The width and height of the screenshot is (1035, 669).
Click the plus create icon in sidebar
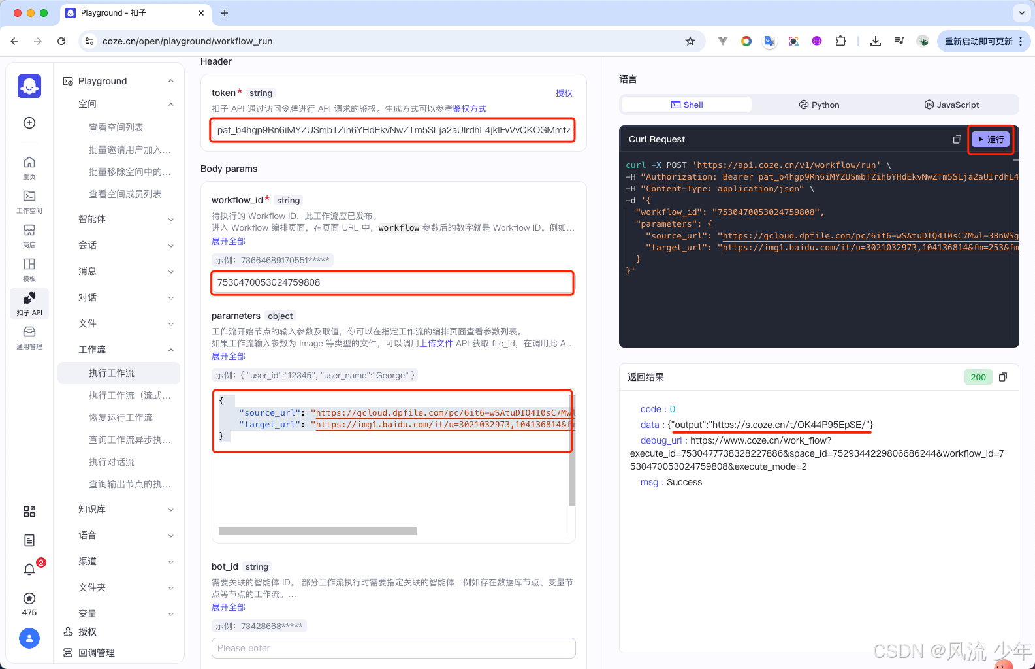click(29, 123)
